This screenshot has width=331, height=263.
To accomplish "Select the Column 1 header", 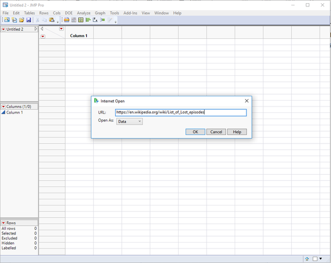I will (79, 33).
